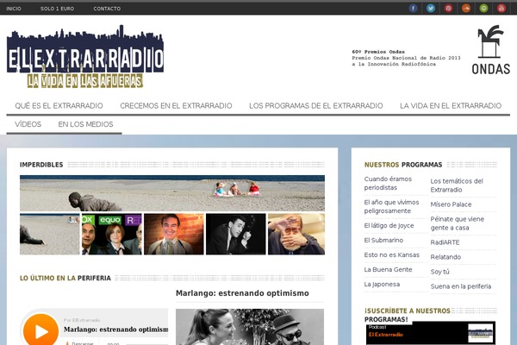Click the Premios Ondas award text
Viewport: 517px width, 345px height.
[406, 58]
